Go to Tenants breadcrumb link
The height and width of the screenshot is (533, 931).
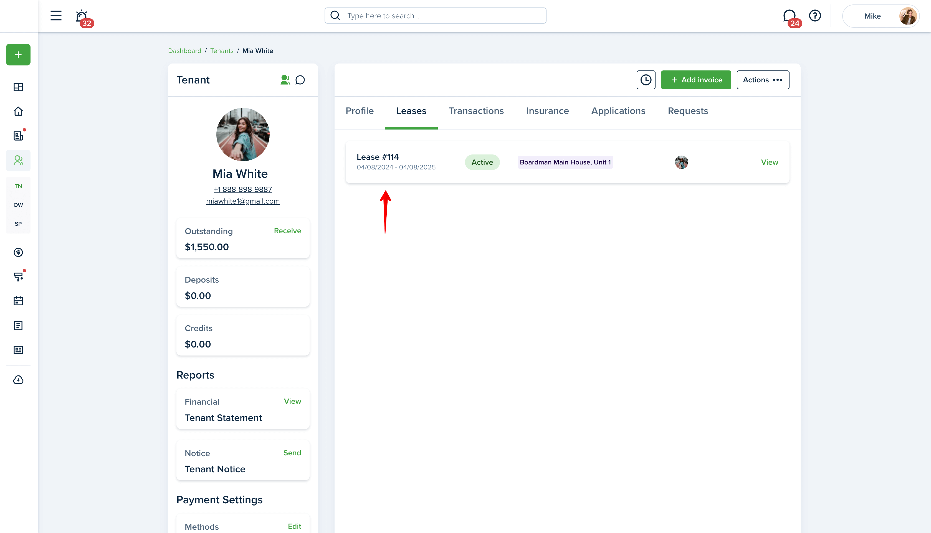tap(222, 50)
